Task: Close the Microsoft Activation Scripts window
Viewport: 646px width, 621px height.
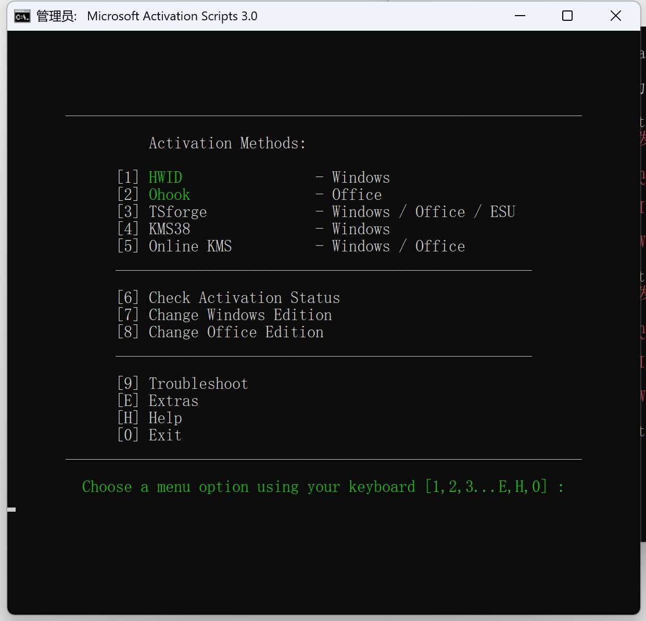Action: coord(615,16)
